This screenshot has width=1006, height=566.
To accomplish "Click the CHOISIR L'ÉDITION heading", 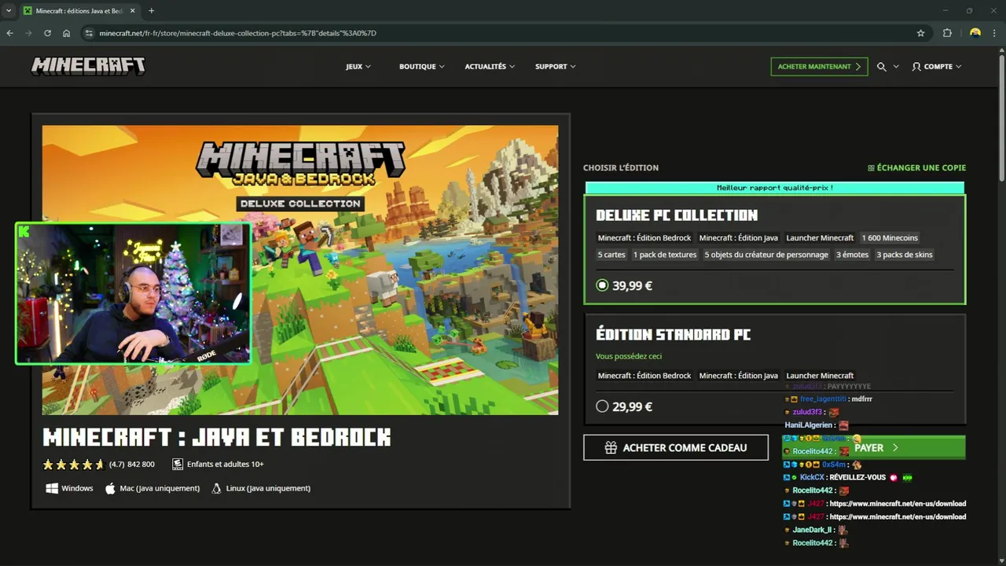I will [x=621, y=167].
